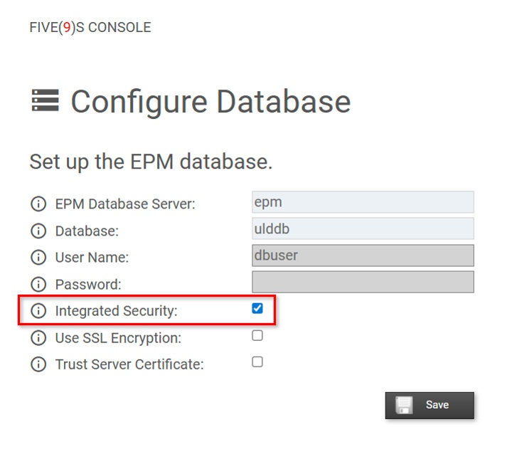Click the floppy disk icon on Save

point(404,405)
